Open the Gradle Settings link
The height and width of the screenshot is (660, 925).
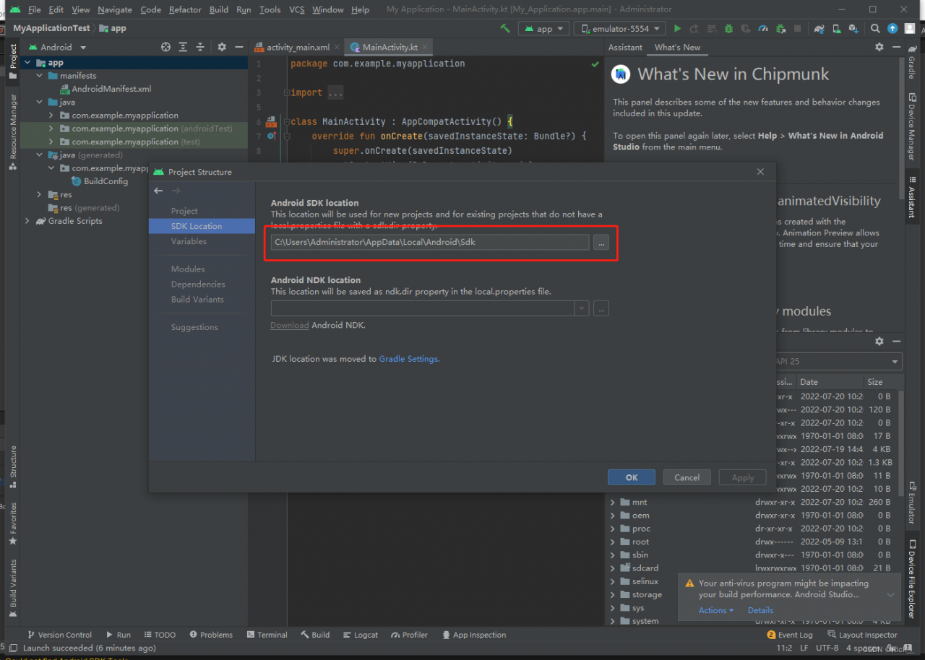click(408, 359)
